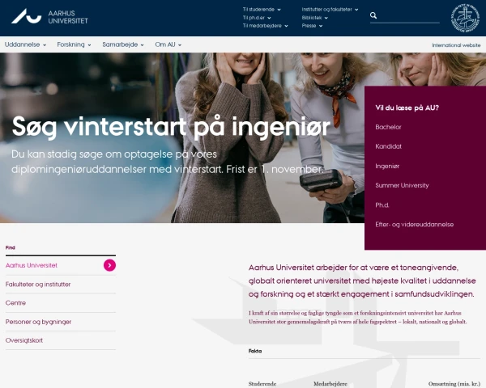
Task: Expand Institutter og fakulteter dropdown
Action: click(x=330, y=10)
